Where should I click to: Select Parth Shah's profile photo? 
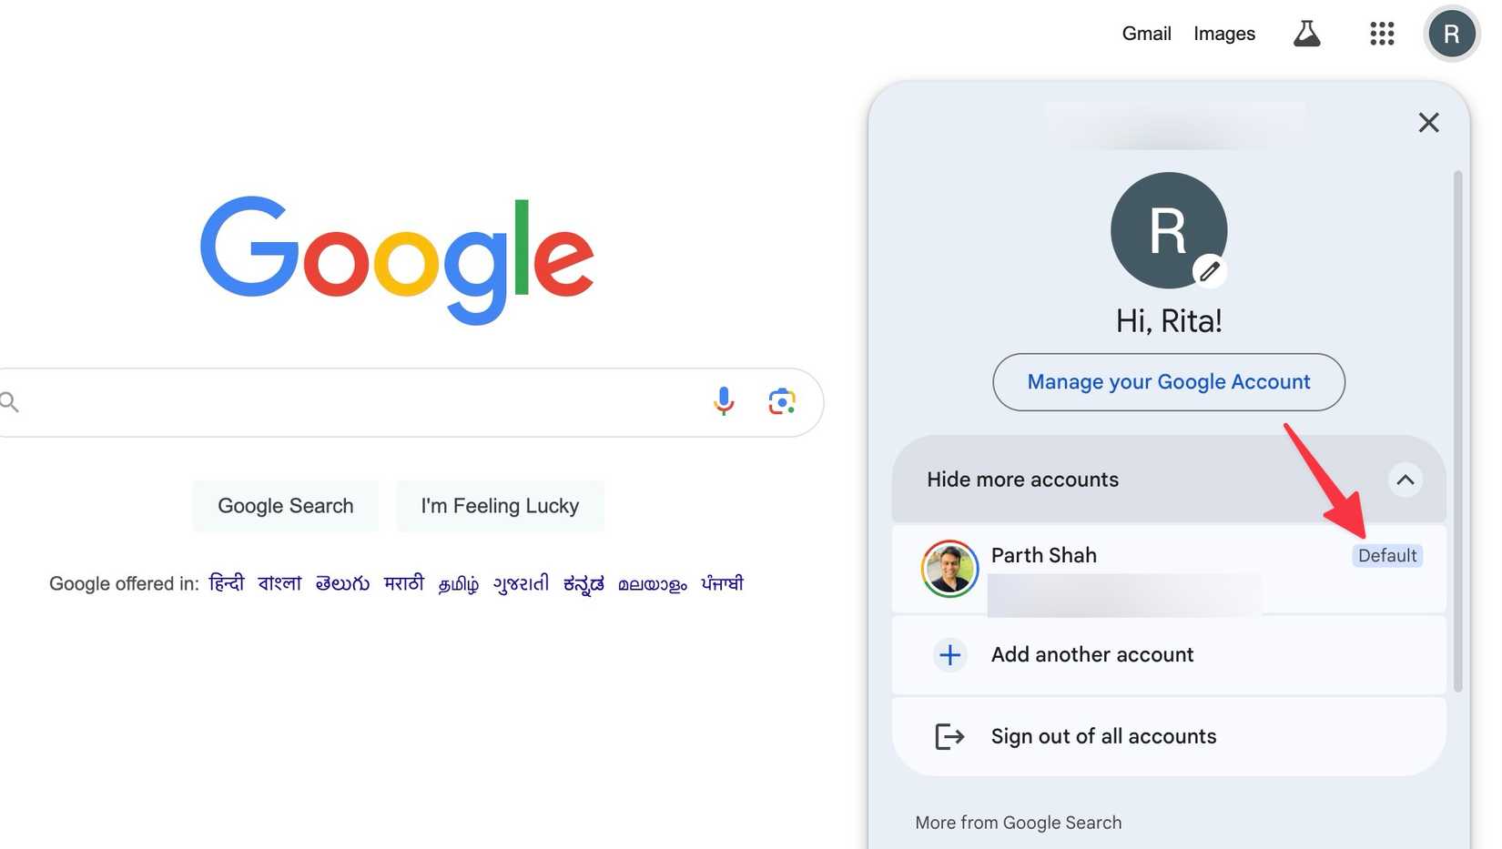(949, 568)
